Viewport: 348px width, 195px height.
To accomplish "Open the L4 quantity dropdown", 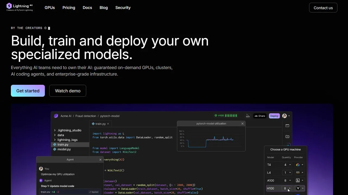I will click(287, 173).
